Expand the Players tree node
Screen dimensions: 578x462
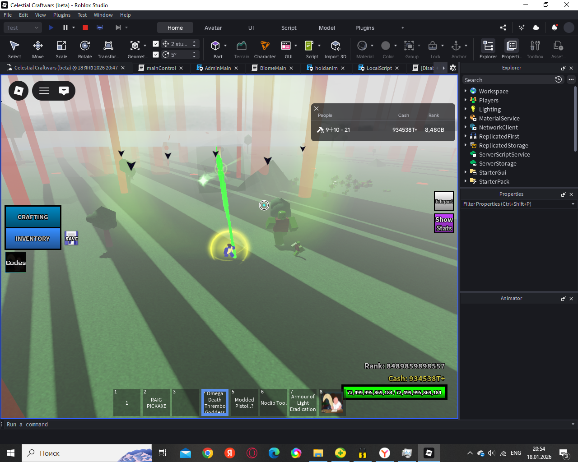(466, 100)
